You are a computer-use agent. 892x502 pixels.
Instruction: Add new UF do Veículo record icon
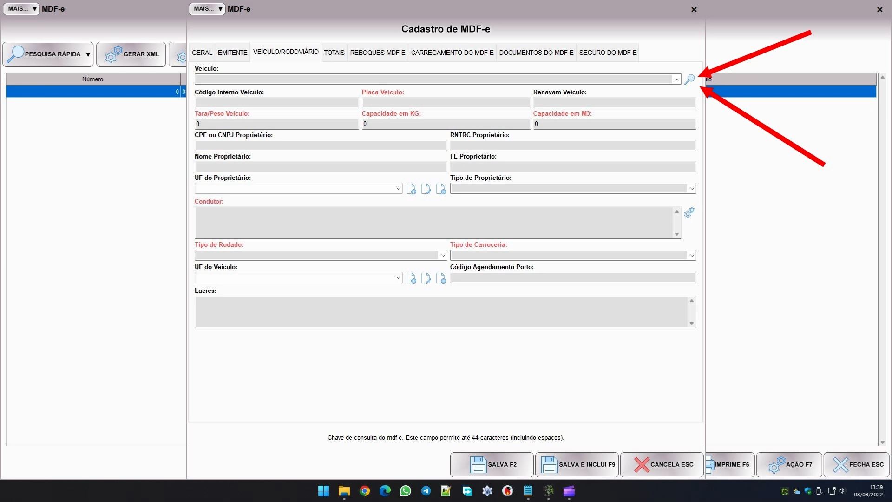pos(411,278)
